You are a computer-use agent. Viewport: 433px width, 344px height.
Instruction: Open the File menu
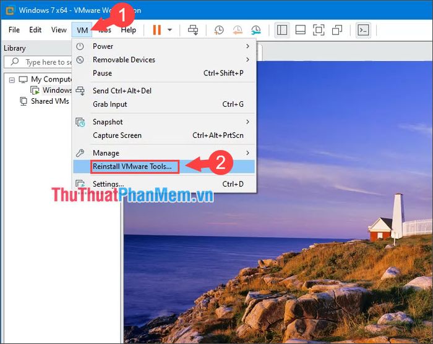point(14,30)
